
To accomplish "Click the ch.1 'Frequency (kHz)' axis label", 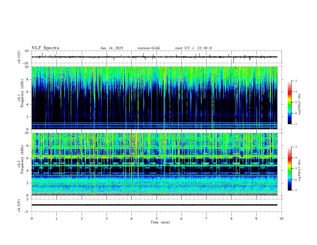I will click(22, 93).
